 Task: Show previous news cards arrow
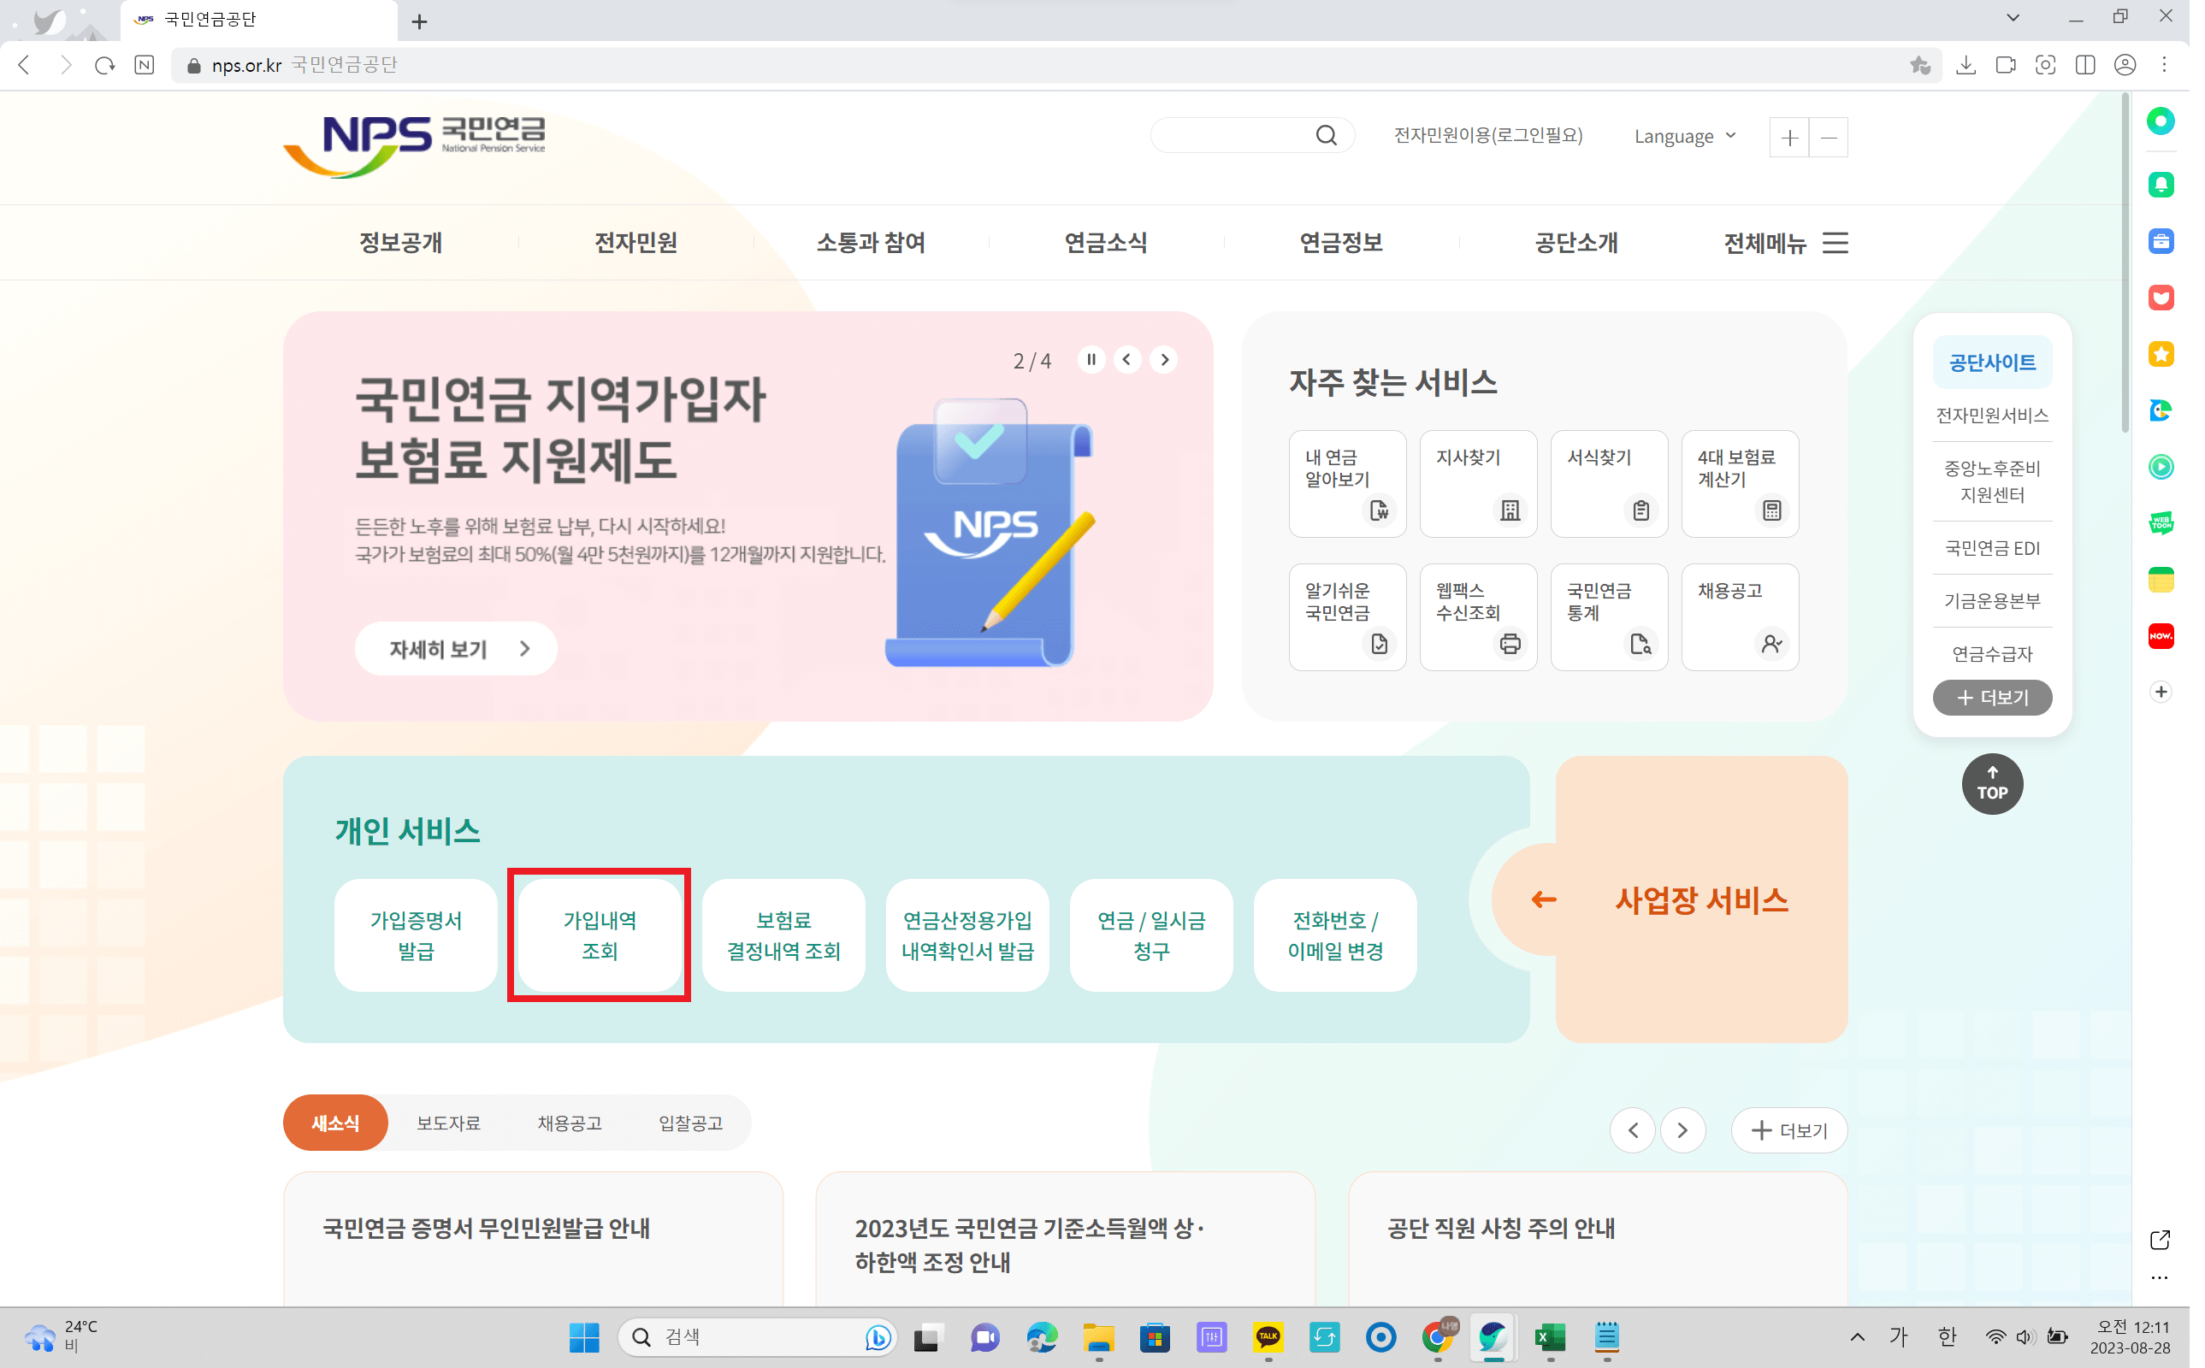pos(1632,1131)
